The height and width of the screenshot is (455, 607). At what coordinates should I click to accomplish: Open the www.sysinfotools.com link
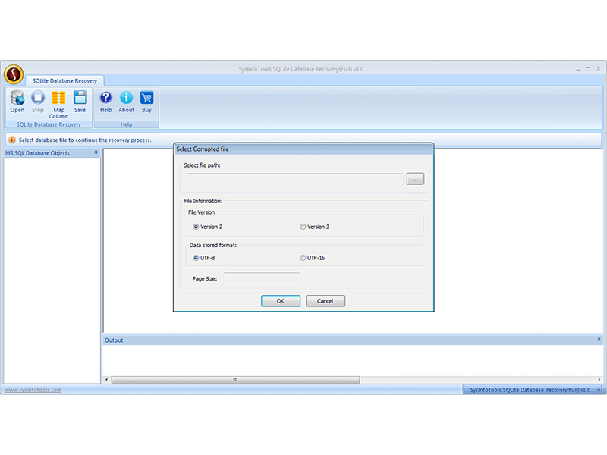coord(33,390)
